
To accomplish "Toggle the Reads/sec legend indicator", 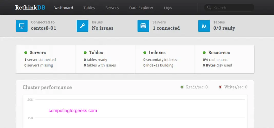I will tap(182, 87).
